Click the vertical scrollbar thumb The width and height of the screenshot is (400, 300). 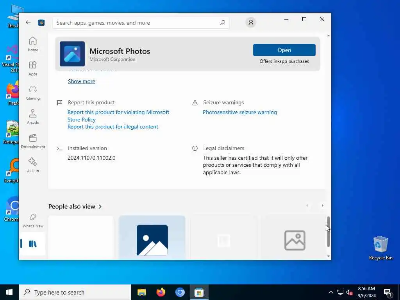coord(328,232)
